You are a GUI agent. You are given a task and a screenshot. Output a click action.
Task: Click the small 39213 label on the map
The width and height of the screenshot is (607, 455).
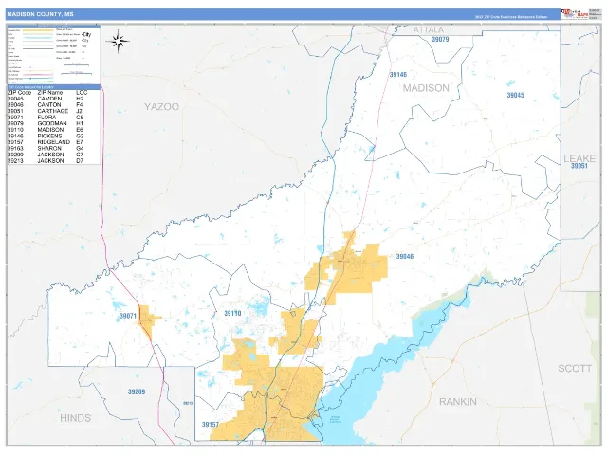click(188, 403)
